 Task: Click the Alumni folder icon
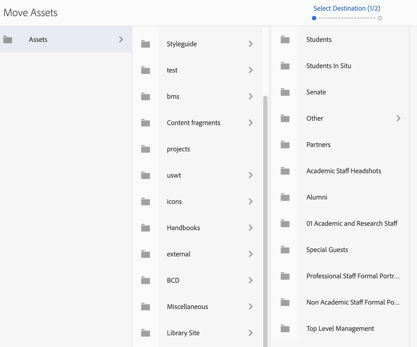pyautogui.click(x=285, y=197)
